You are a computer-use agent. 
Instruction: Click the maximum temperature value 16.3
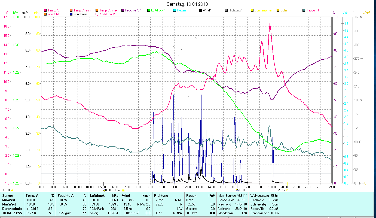(x=52, y=204)
